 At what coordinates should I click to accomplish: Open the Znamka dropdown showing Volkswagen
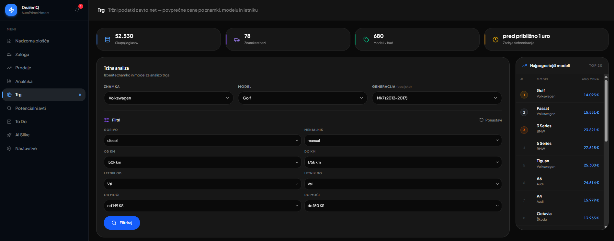point(168,98)
